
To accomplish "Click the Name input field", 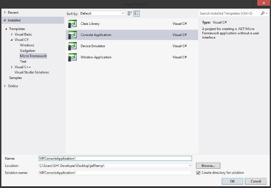I will [x=115, y=158].
